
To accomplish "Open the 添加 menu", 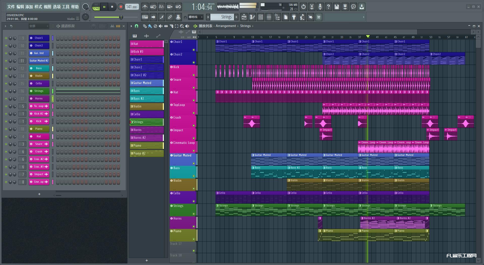I will 29,7.
